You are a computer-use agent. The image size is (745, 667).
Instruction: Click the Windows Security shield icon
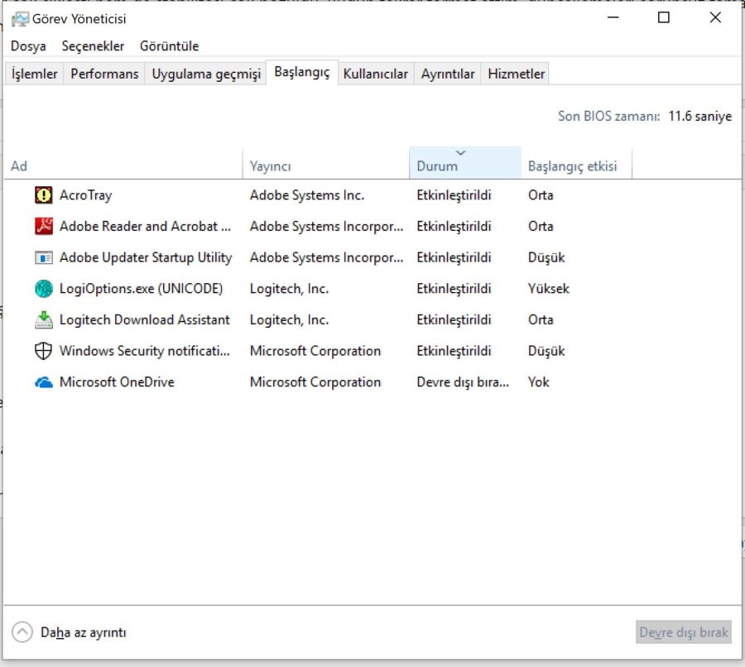tap(43, 351)
